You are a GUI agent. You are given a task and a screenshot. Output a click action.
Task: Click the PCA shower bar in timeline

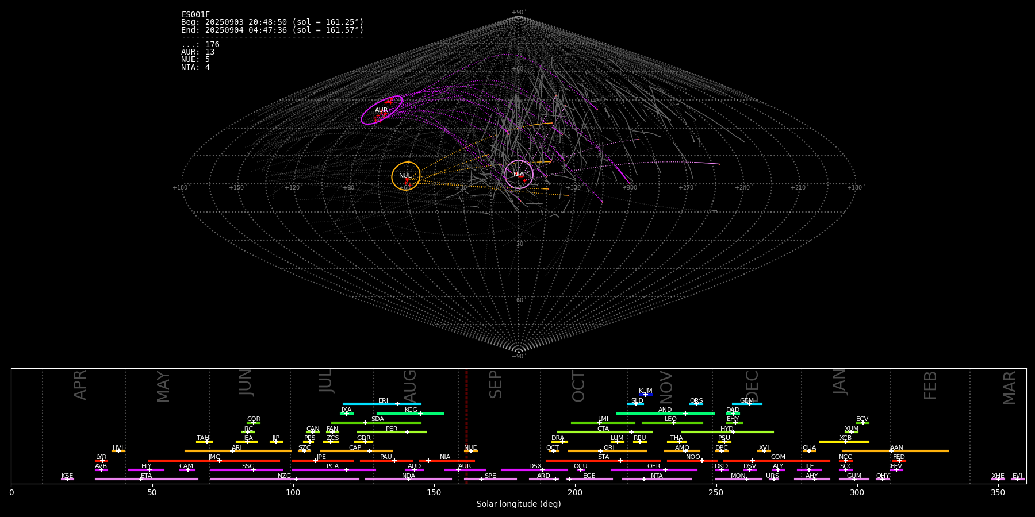(x=333, y=469)
